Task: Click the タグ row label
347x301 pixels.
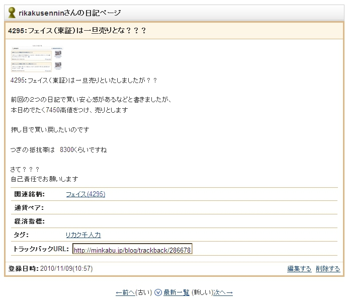Action: click(x=21, y=235)
